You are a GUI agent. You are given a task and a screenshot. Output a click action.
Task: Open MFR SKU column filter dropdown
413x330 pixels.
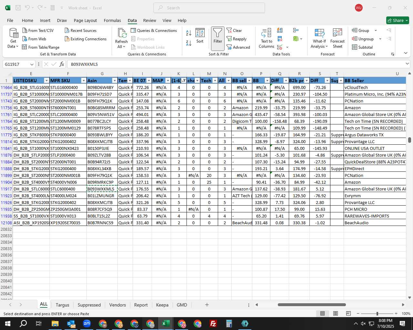(84, 81)
